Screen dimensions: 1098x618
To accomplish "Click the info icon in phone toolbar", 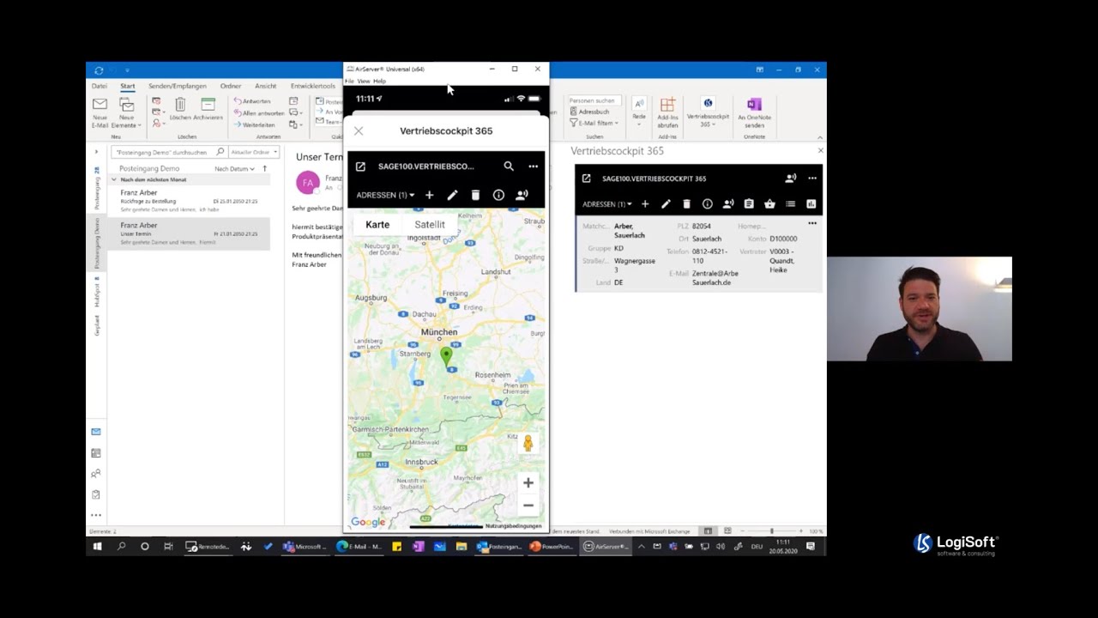I will pos(498,195).
